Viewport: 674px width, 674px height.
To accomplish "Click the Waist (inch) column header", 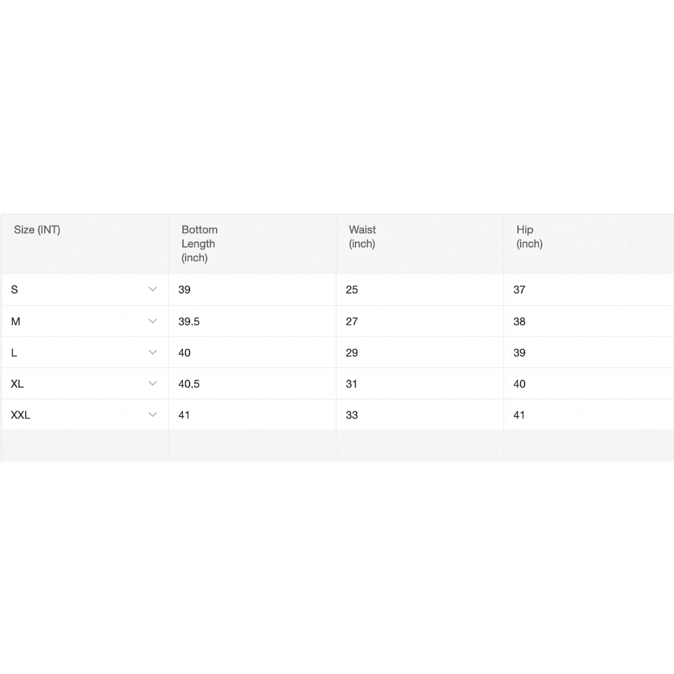I will (363, 236).
